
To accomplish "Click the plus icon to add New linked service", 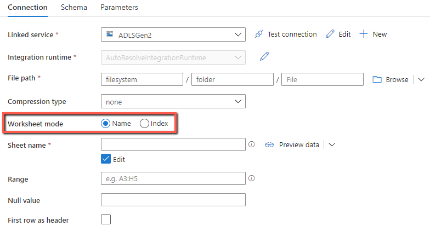I will (363, 34).
